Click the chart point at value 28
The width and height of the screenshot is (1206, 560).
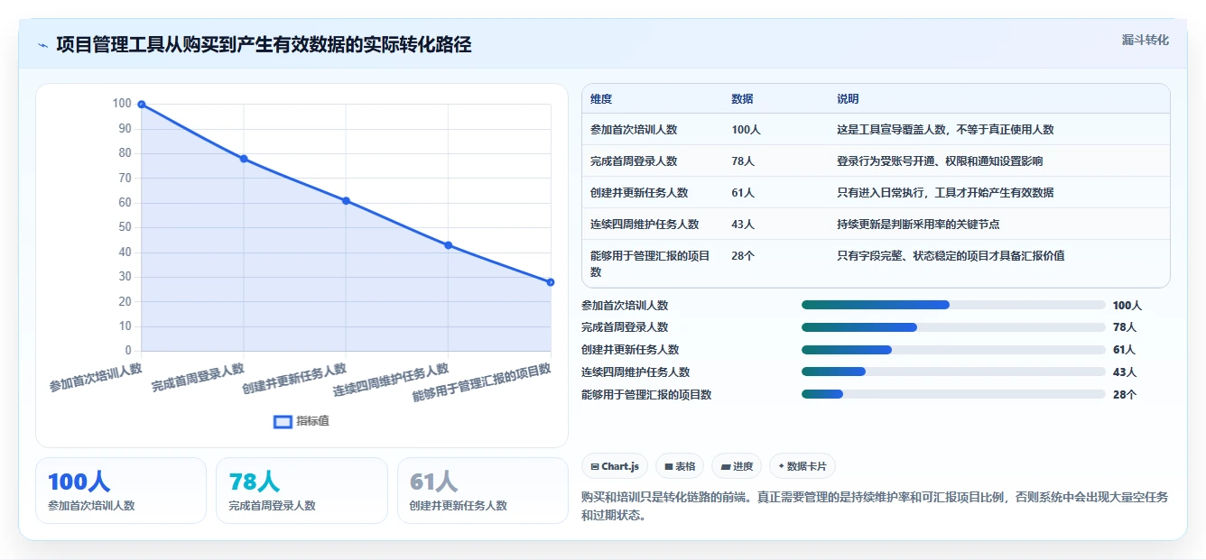(551, 282)
